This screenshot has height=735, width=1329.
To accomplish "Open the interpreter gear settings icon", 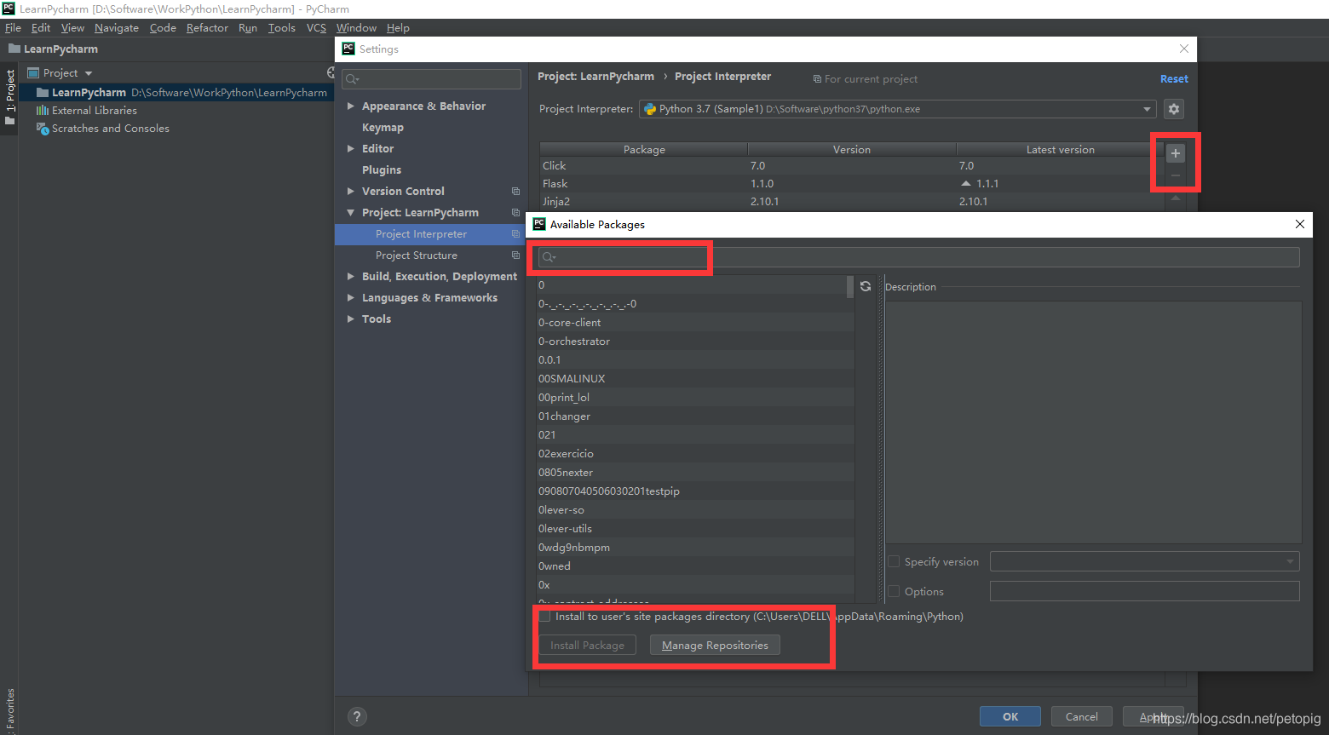I will 1174,109.
